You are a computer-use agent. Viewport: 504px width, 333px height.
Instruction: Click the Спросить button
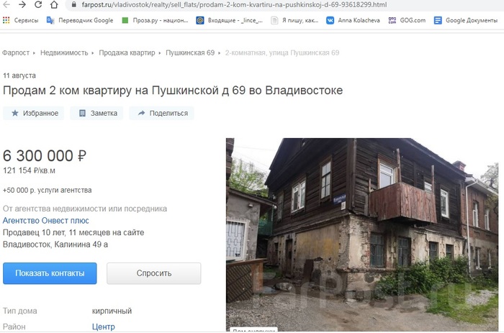coord(154,273)
